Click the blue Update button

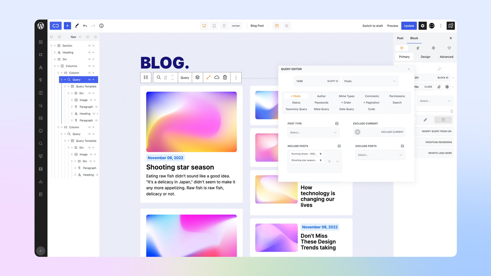[x=409, y=26]
